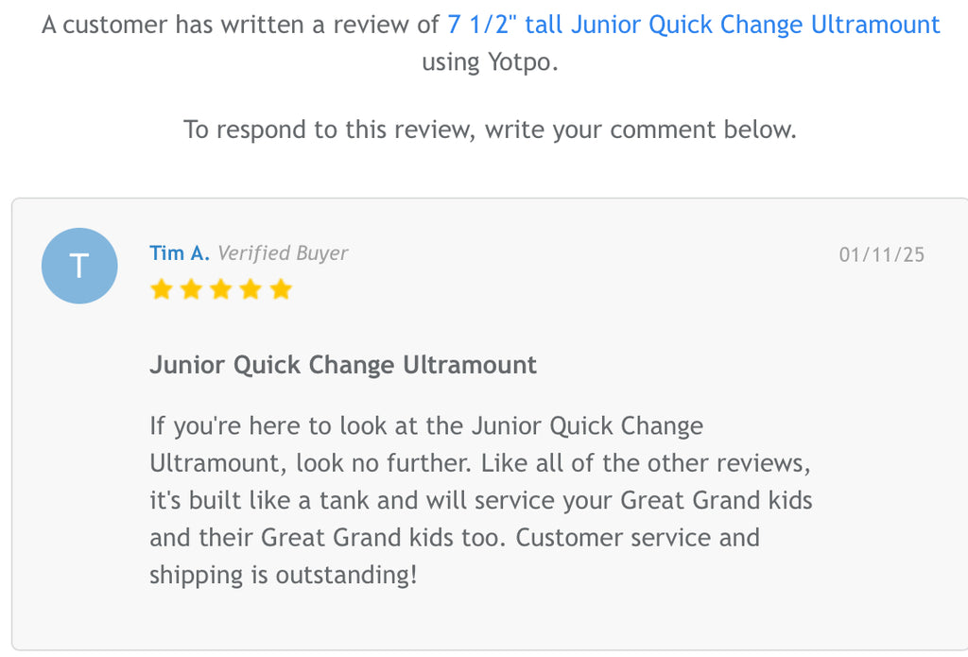Click the review date 01/11/25
The height and width of the screenshot is (657, 968).
click(881, 254)
